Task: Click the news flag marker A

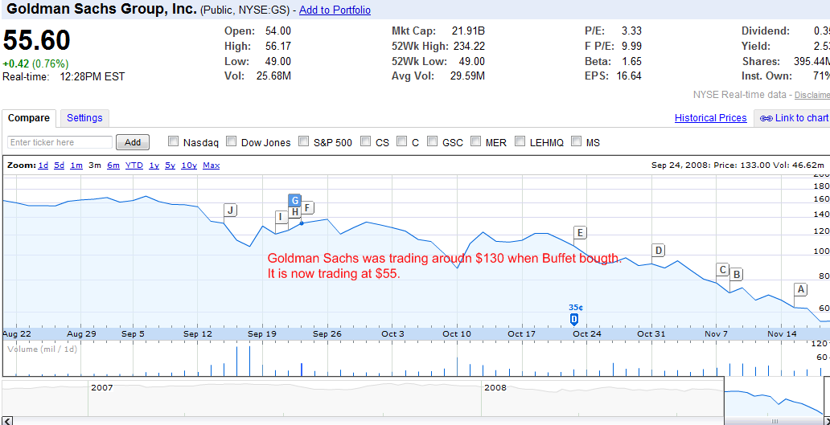Action: [801, 289]
